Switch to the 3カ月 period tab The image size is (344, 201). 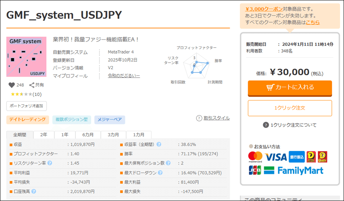click(x=113, y=135)
